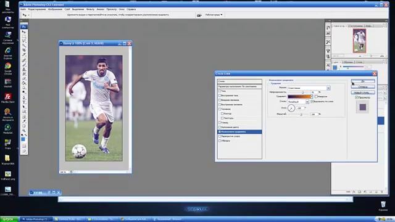The image size is (395, 222).
Task: Select Параметры наложения row in styles list
Action: coord(239,86)
